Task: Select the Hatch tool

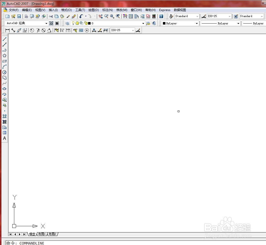Action: [5, 116]
